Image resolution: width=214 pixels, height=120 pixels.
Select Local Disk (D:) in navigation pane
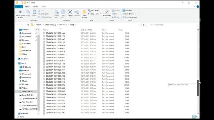[26, 95]
